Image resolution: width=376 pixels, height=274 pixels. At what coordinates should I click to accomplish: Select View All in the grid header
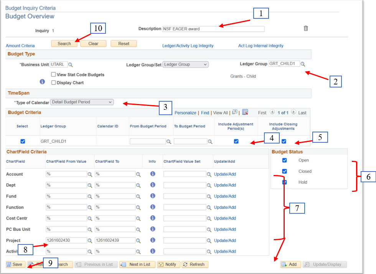point(220,112)
